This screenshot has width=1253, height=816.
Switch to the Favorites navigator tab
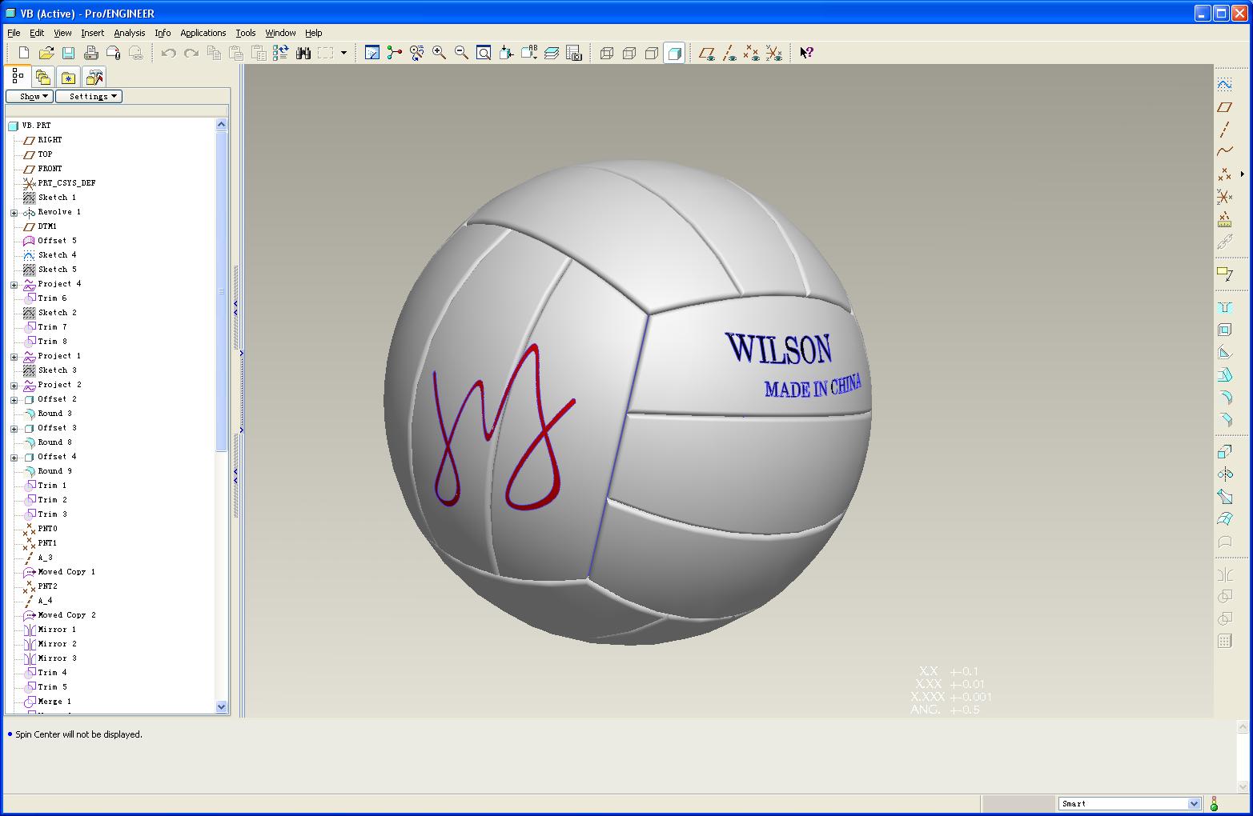click(x=69, y=77)
